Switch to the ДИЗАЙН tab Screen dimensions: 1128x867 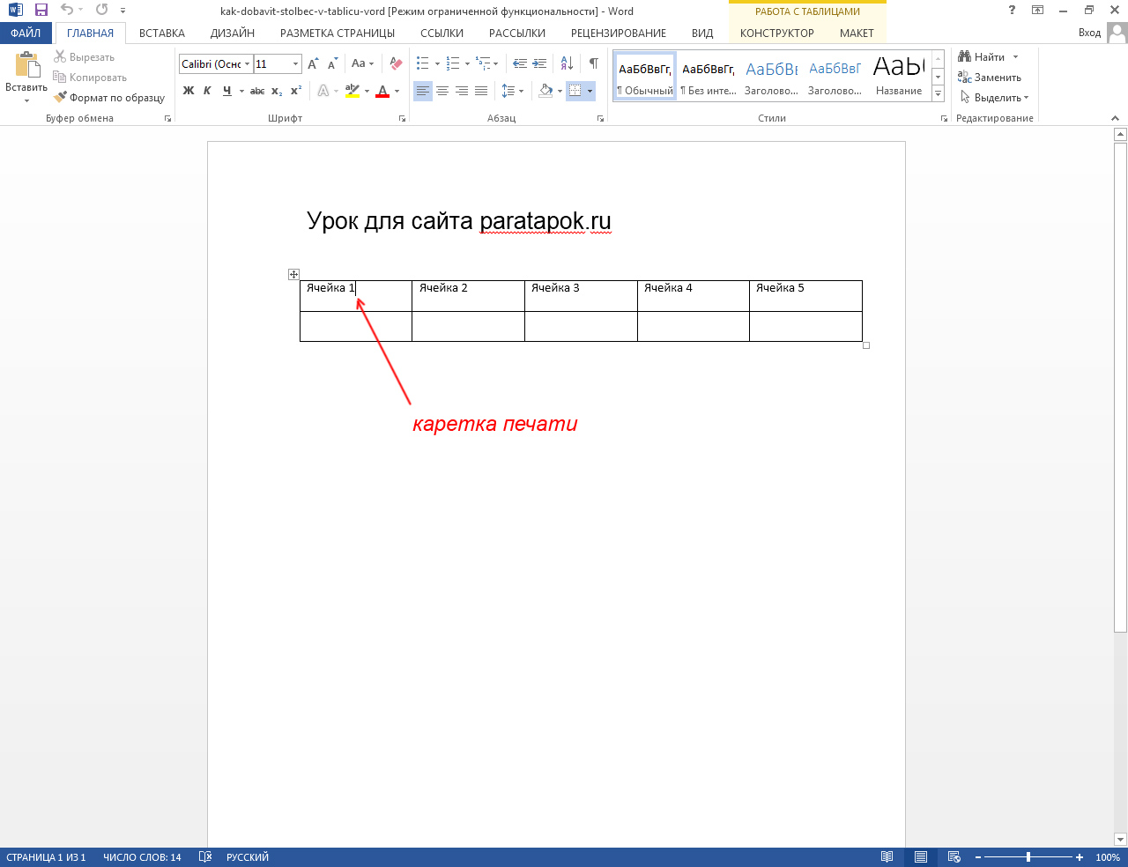point(233,33)
